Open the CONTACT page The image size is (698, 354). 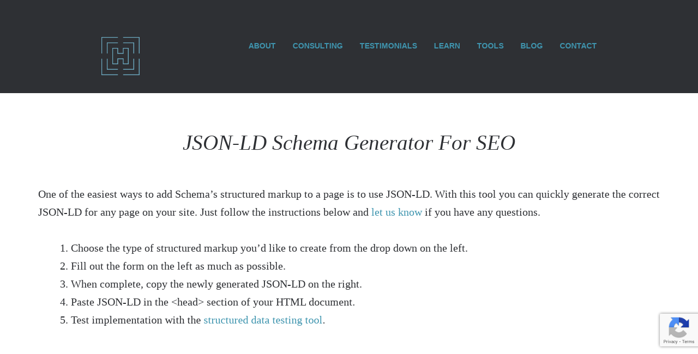[x=578, y=45]
